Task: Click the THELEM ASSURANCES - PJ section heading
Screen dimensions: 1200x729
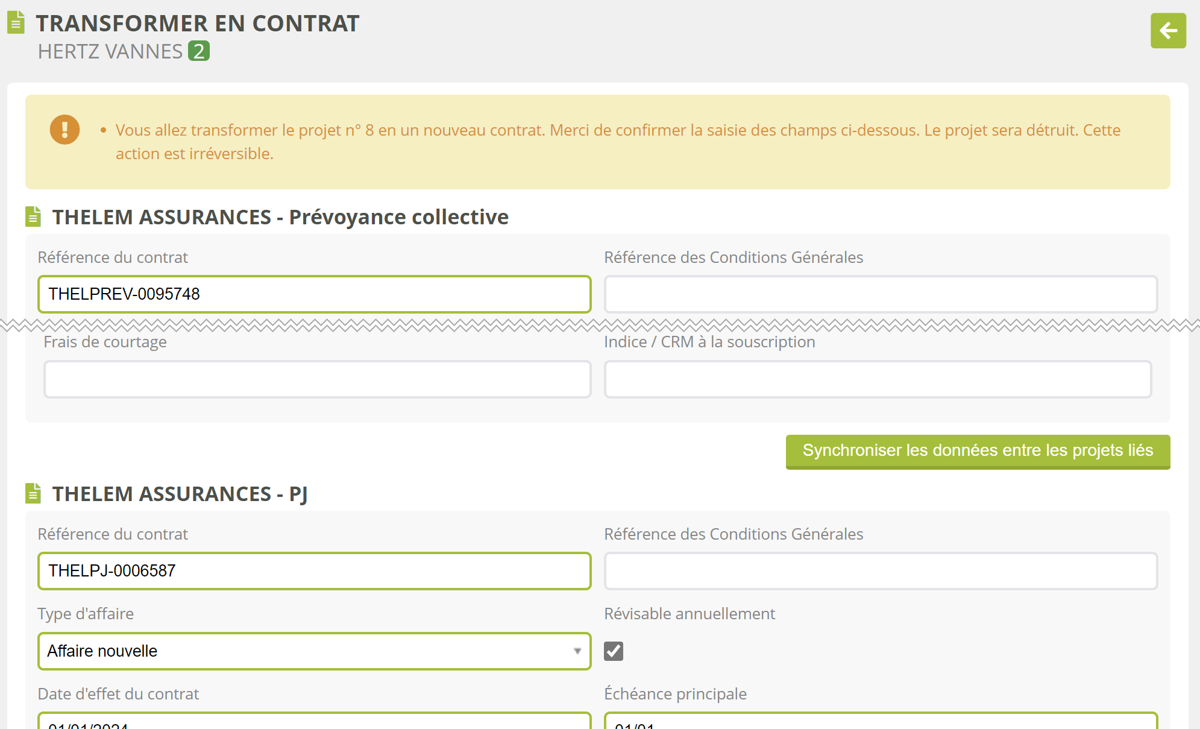Action: point(180,494)
